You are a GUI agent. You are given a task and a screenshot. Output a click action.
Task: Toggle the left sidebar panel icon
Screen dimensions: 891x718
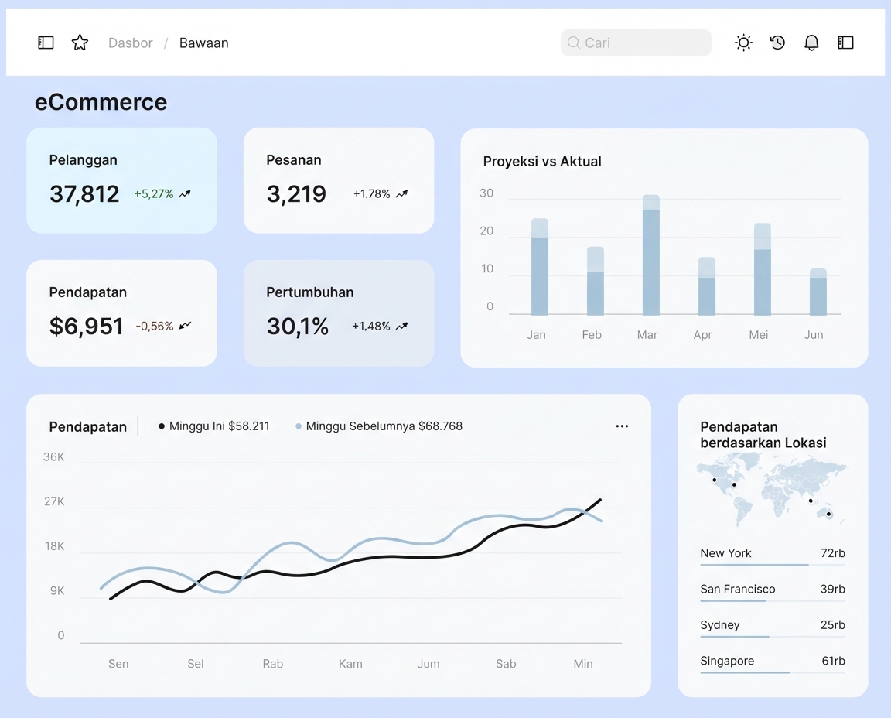(46, 43)
